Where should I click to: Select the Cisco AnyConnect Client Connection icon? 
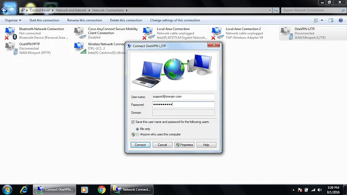[x=80, y=33]
